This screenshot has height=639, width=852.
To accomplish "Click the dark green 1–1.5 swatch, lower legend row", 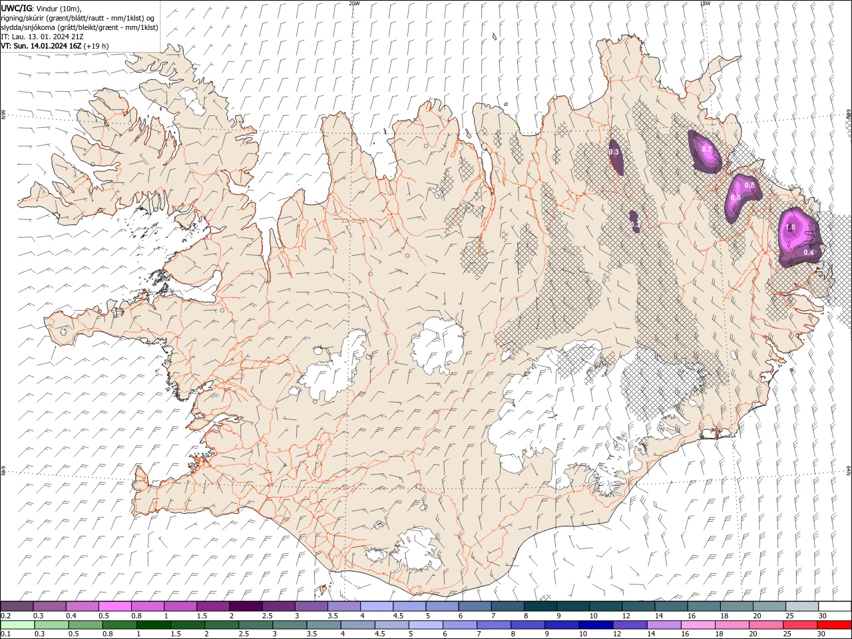I will click(x=153, y=625).
